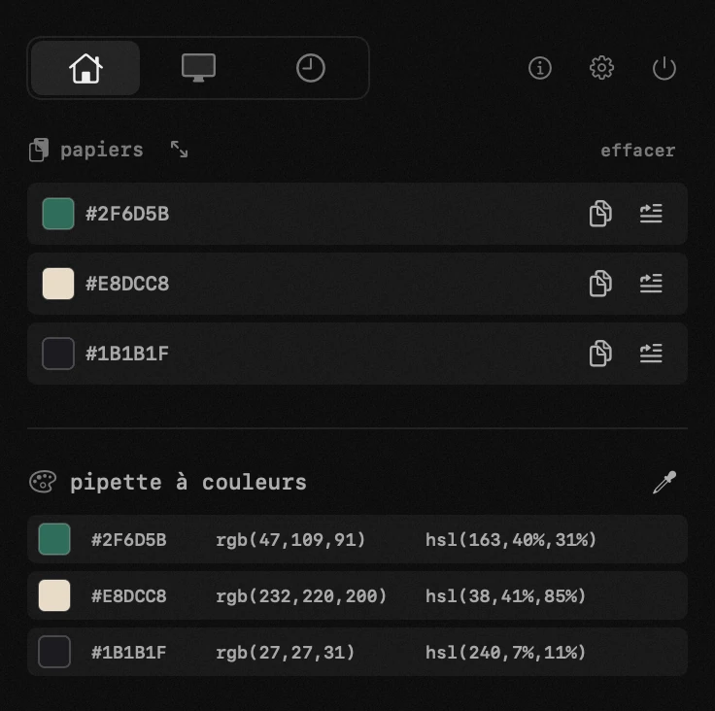
Task: Click the effacer clear link
Action: [x=638, y=151]
